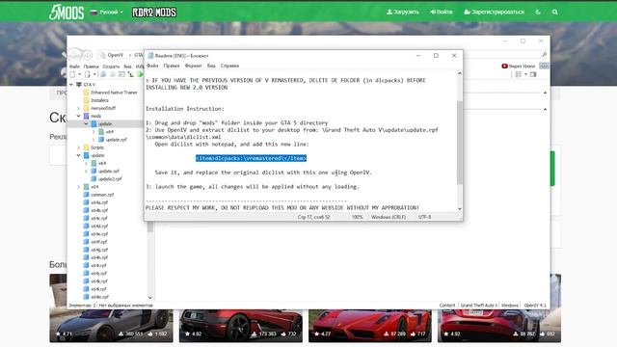This screenshot has height=347, width=617.
Task: Select common.rpf in tree
Action: coord(102,195)
